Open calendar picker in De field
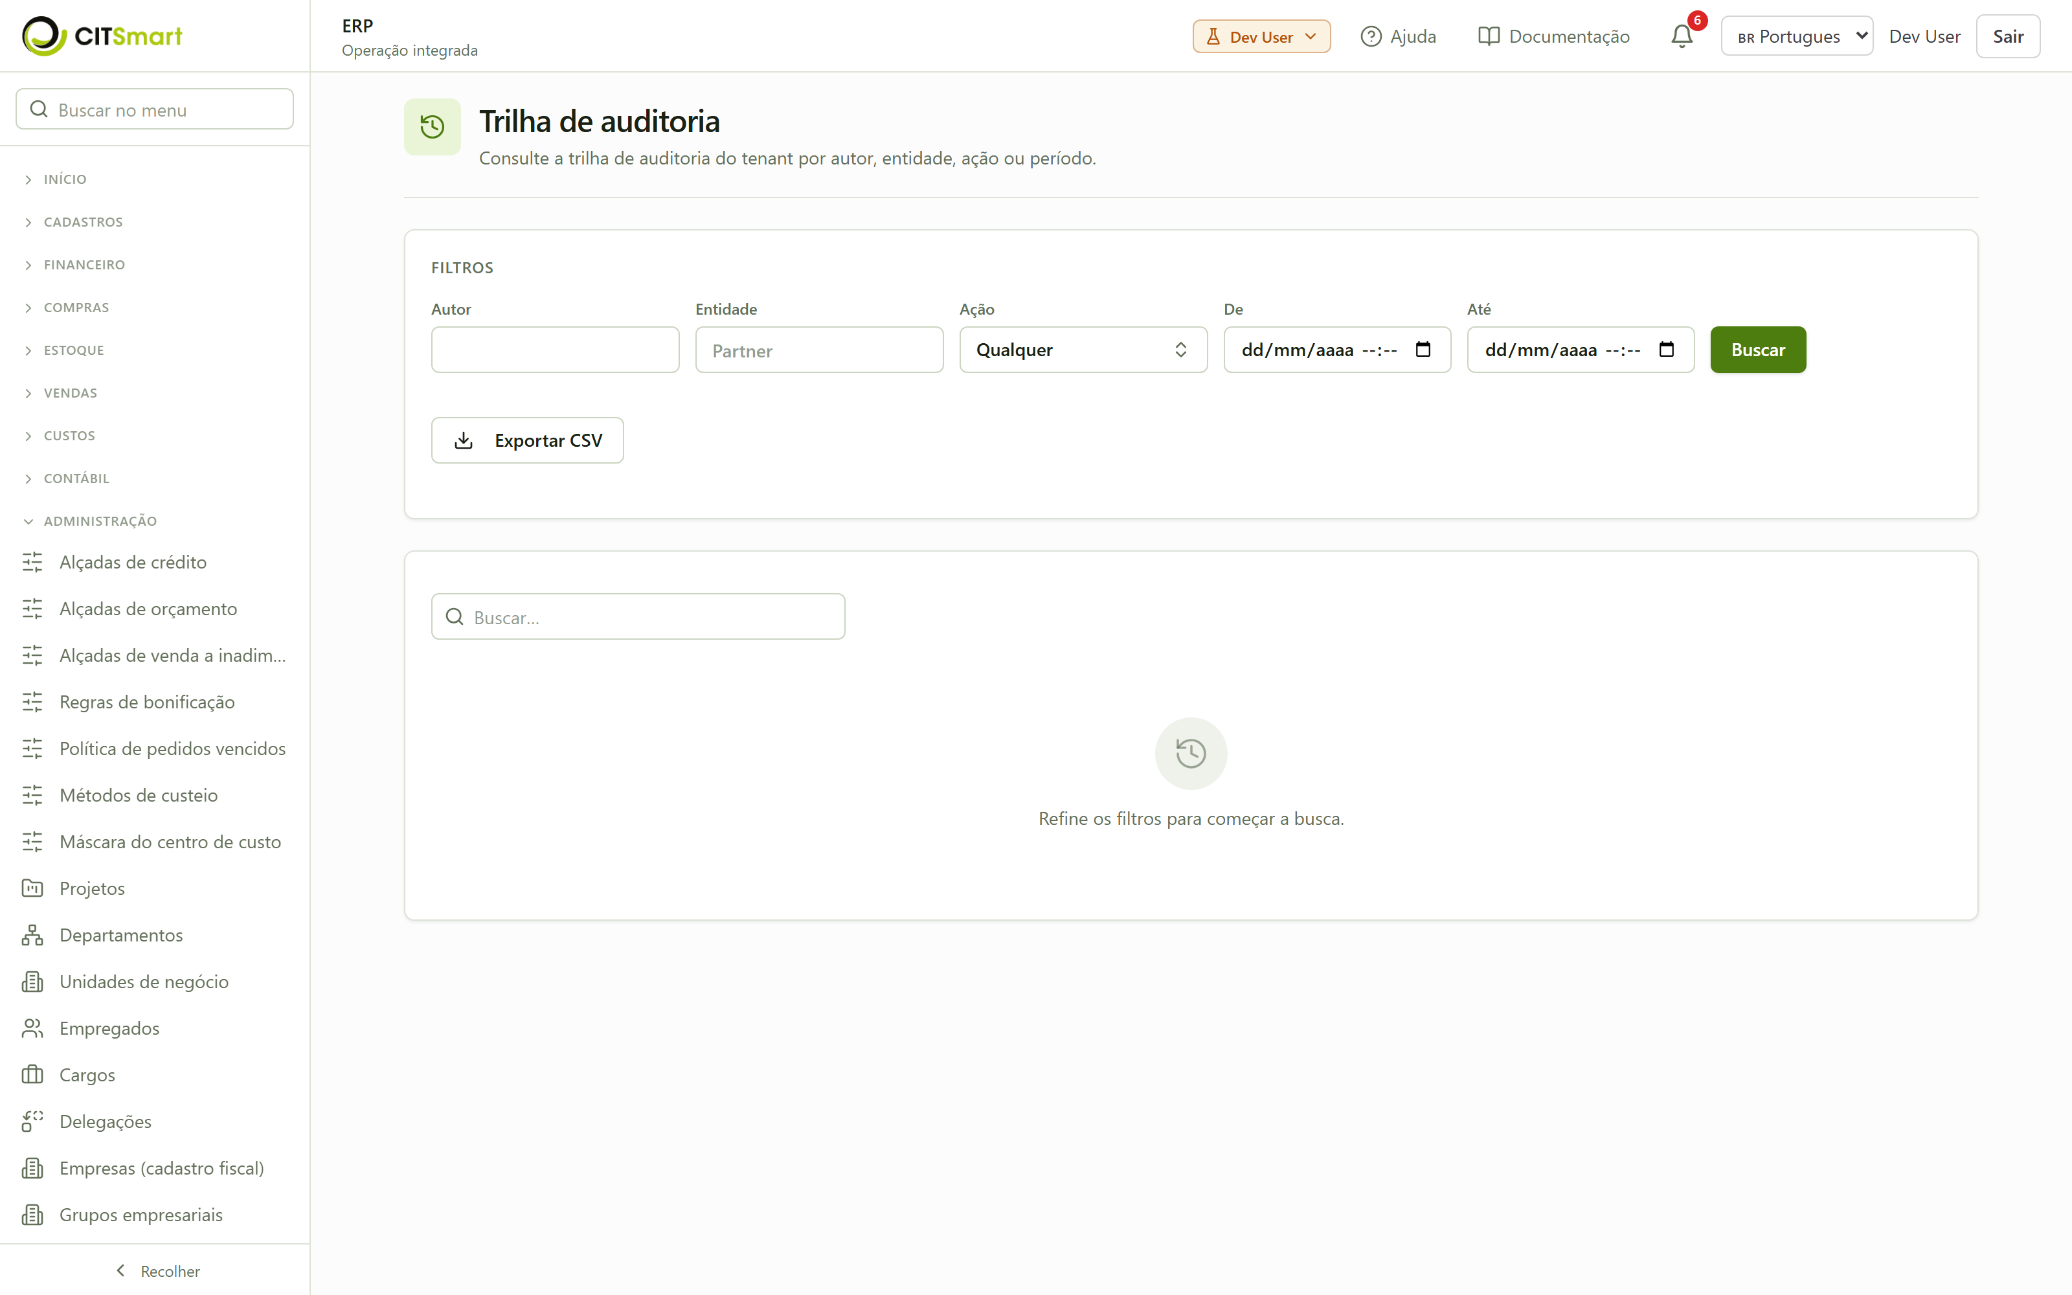Screen dimensions: 2072x1295 coord(1423,350)
